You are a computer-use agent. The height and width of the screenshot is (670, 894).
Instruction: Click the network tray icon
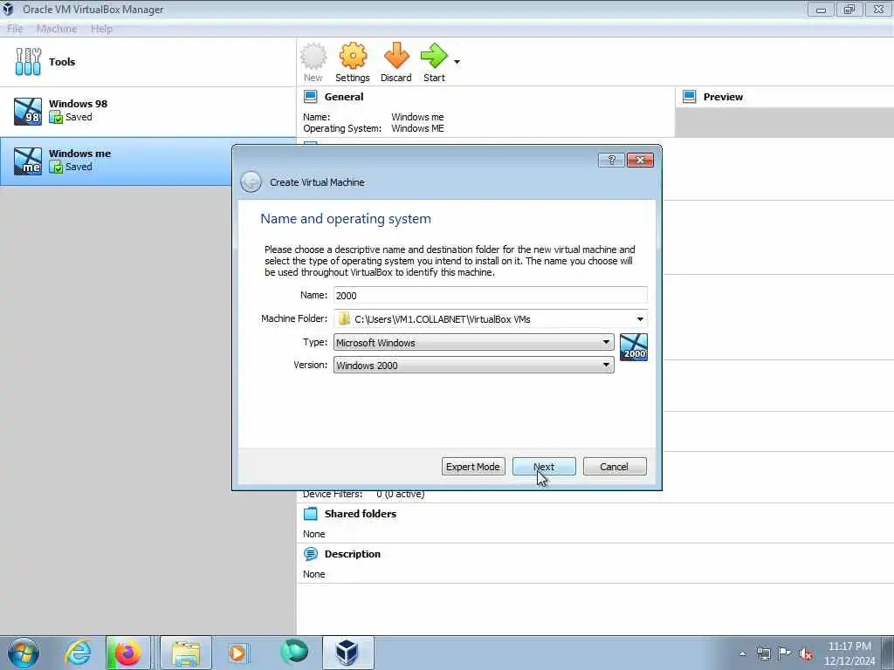763,654
